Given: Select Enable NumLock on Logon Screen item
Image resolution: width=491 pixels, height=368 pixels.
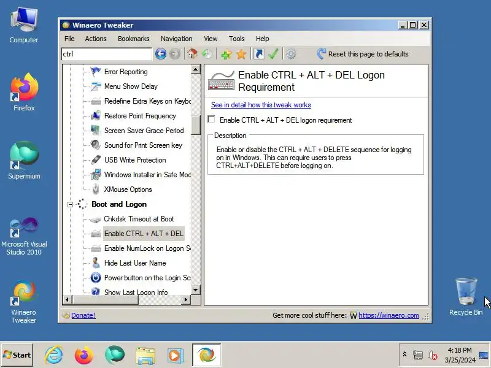Looking at the screenshot, I should [147, 248].
